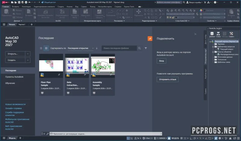Viewport: 241px width, 141px height.
Task: Open the Последнее открытие sort dropdown
Action: (80, 48)
